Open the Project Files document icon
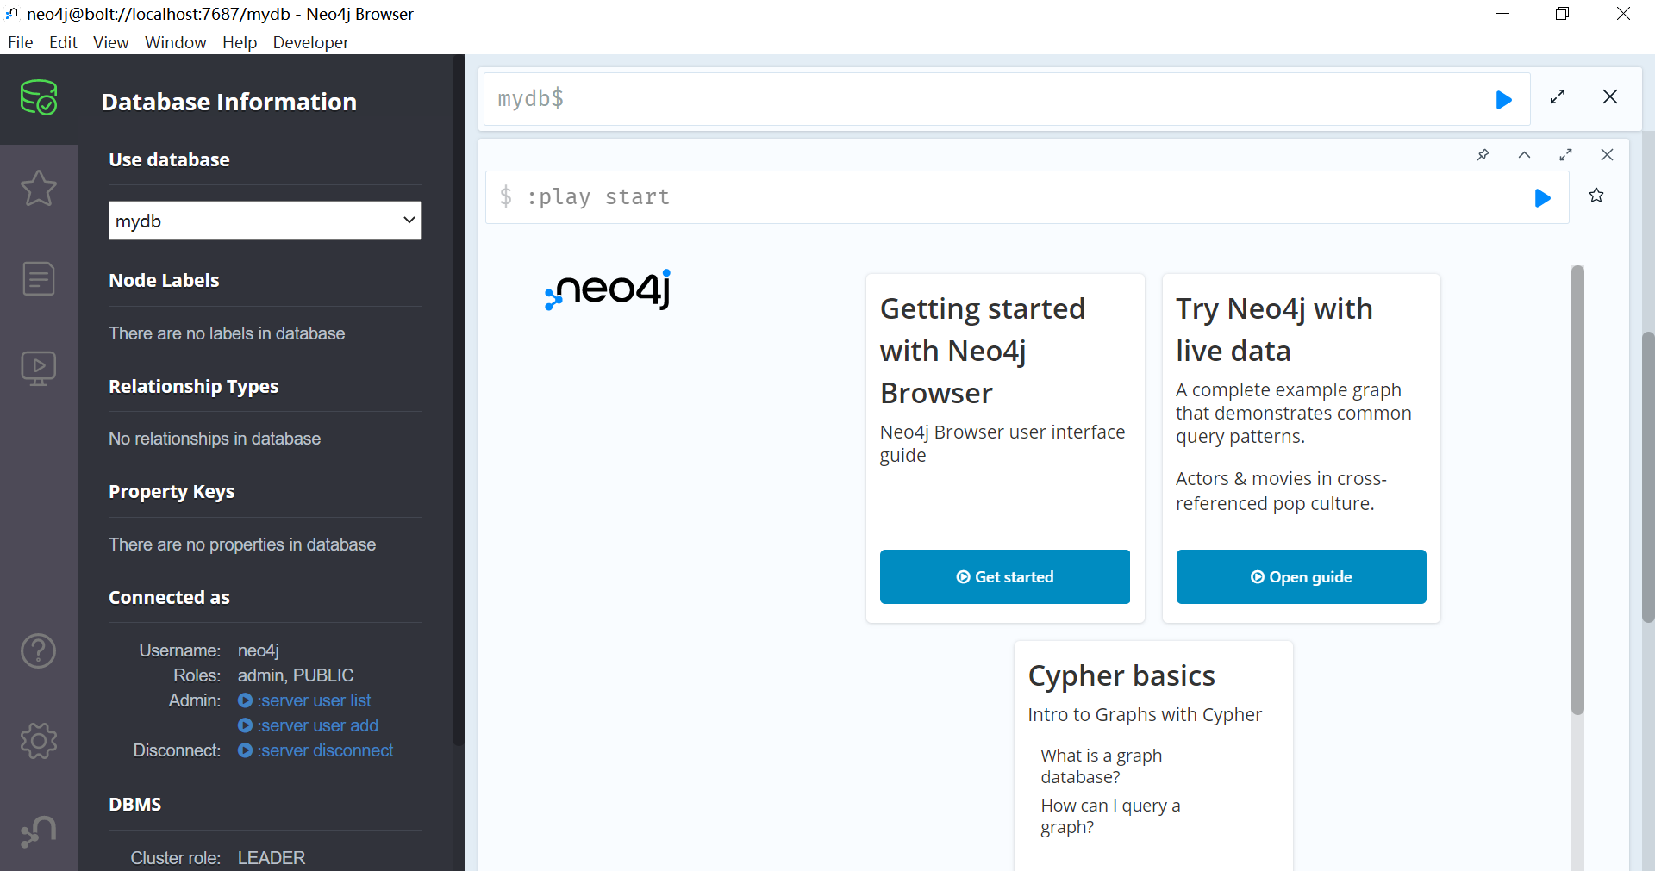 coord(39,278)
